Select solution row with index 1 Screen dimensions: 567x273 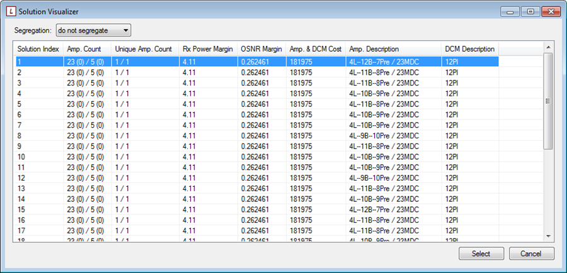tap(256, 62)
